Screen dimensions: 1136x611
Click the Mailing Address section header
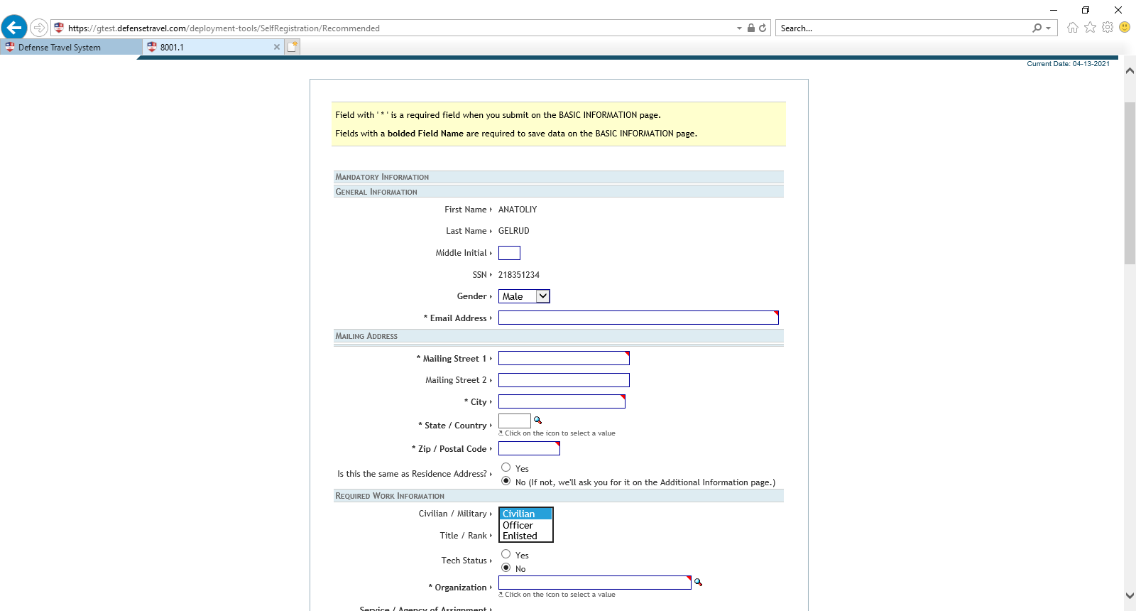tap(559, 336)
